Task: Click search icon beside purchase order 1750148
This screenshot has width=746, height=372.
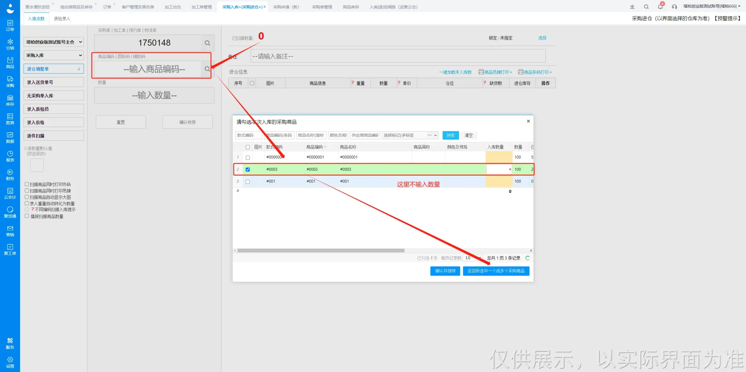Action: pyautogui.click(x=207, y=43)
